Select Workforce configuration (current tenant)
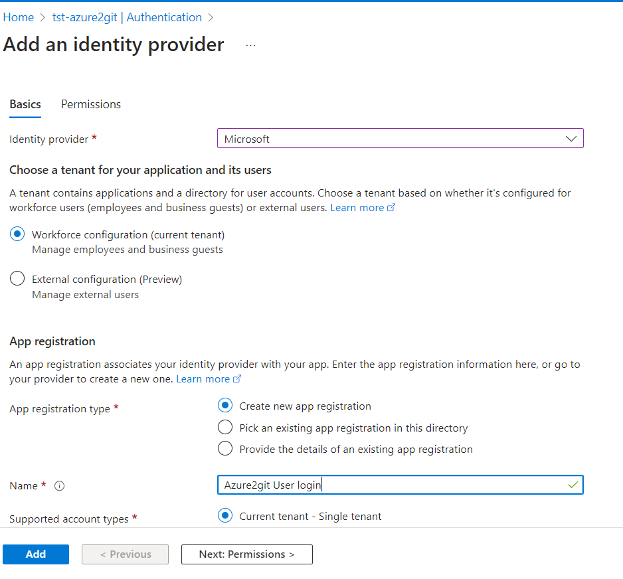The height and width of the screenshot is (579, 623). (17, 234)
